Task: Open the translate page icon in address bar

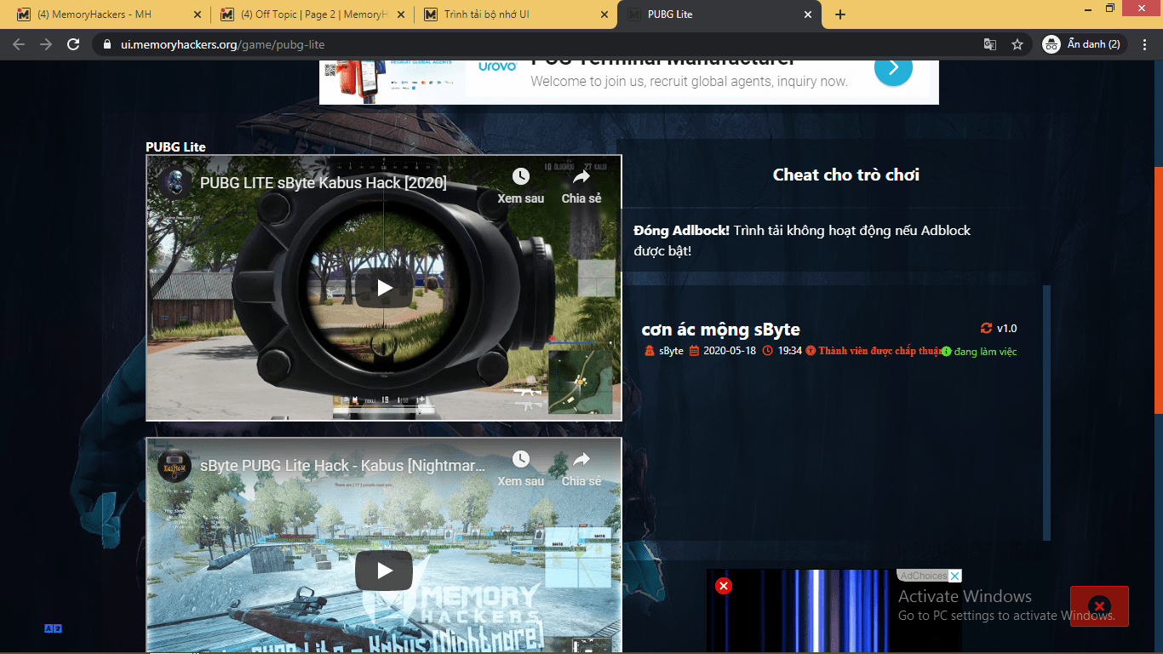Action: [990, 44]
